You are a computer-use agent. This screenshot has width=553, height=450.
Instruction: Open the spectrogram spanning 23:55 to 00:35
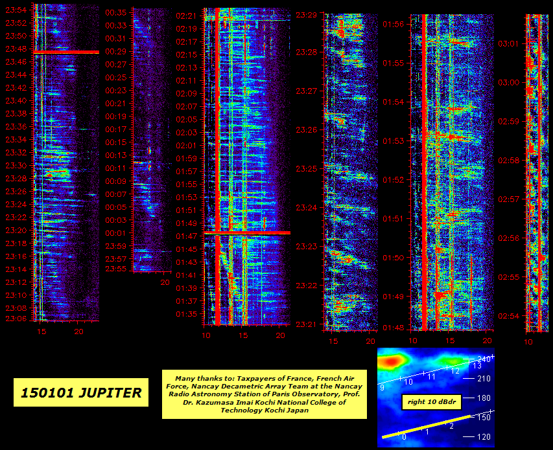click(152, 140)
